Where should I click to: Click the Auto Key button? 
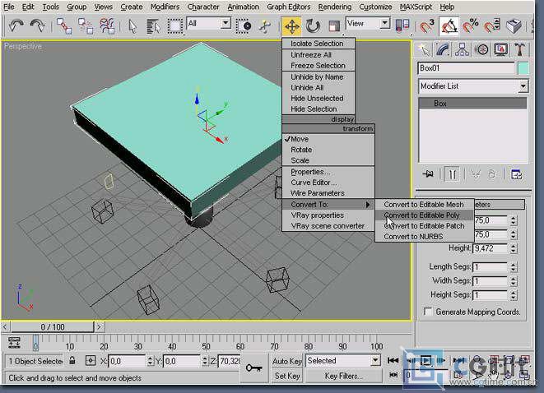pyautogui.click(x=287, y=361)
